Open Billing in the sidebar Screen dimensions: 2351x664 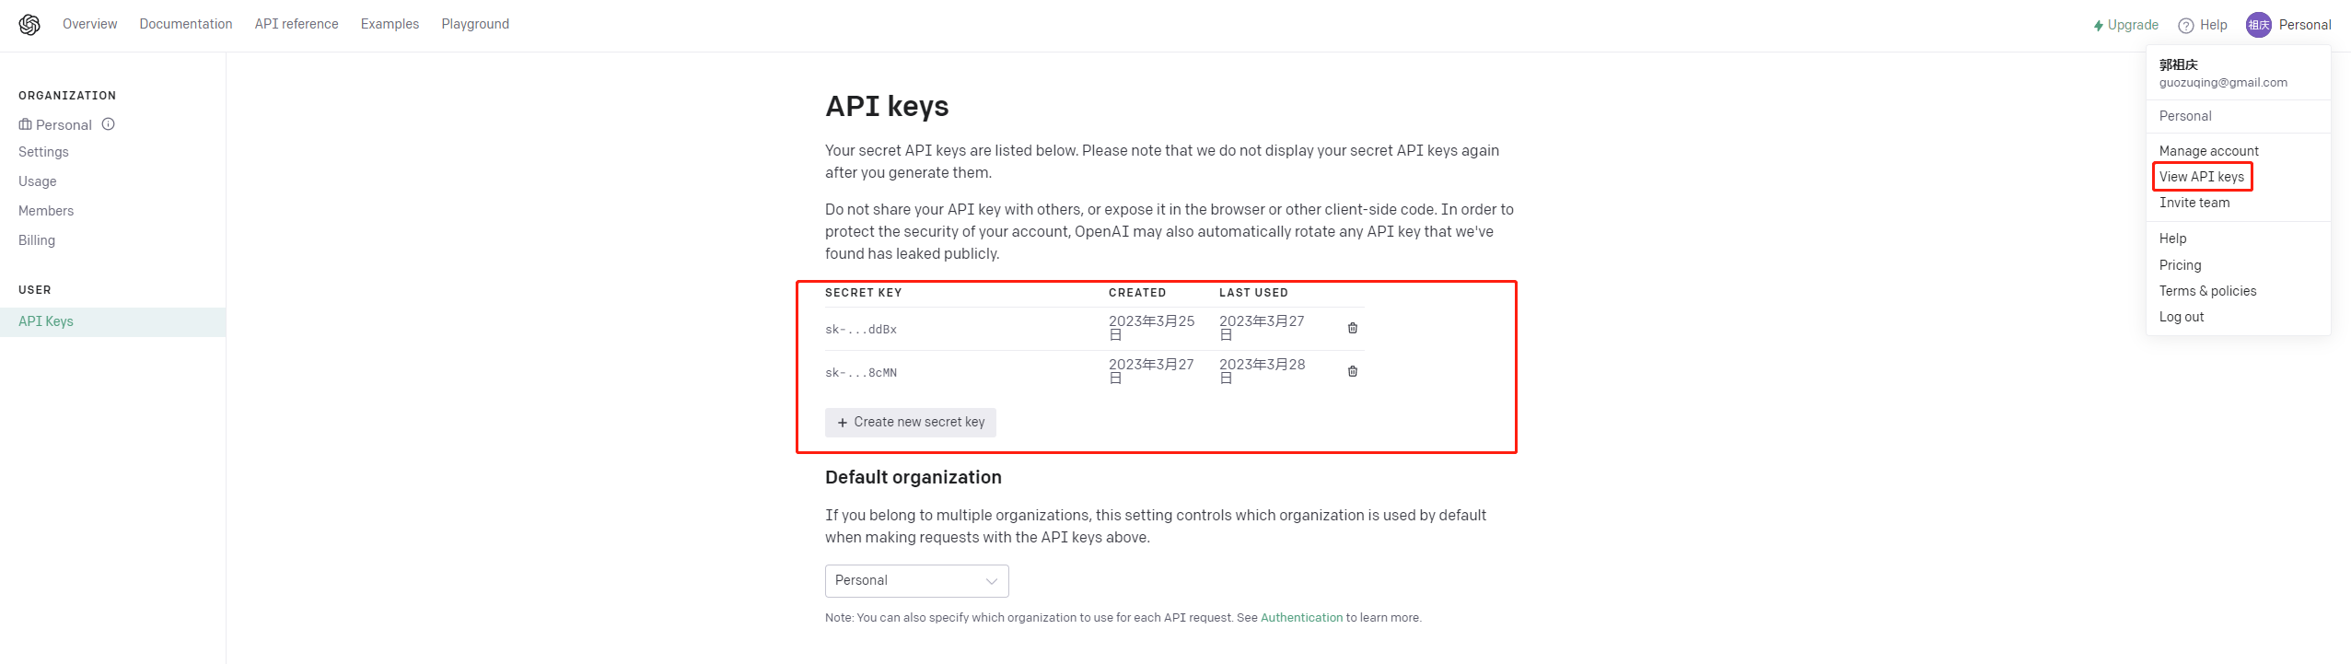click(37, 240)
